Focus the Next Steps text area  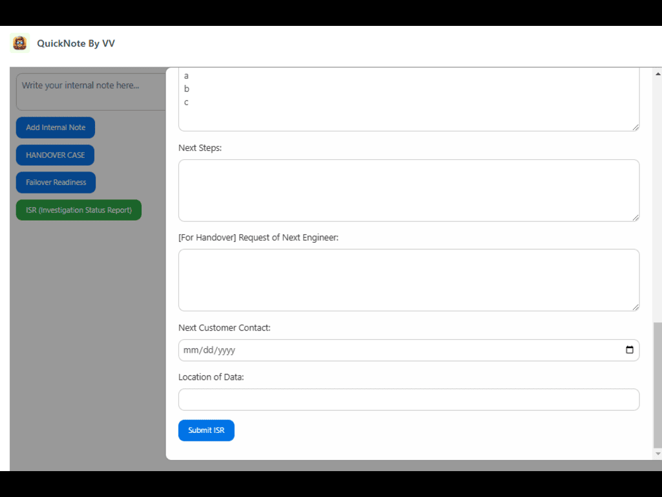point(407,190)
